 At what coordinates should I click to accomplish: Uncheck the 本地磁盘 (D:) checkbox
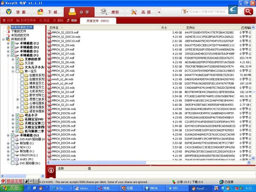pyautogui.click(x=12, y=47)
